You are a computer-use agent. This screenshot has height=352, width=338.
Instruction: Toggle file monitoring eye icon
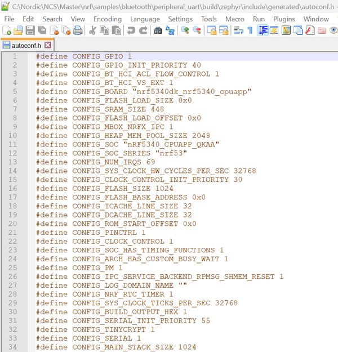point(333,30)
